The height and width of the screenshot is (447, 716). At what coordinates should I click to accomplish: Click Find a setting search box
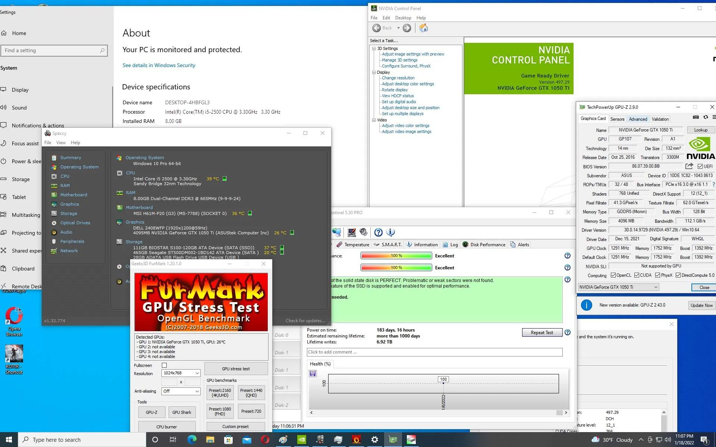pyautogui.click(x=54, y=51)
